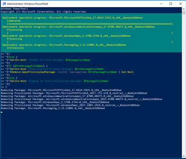The height and width of the screenshot is (159, 186).
Task: Click the windowscommunicationsapps deployment progress line
Action: click(78, 27)
